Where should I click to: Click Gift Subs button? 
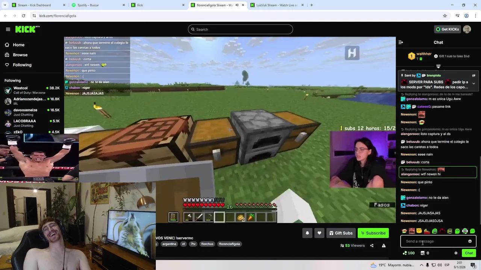[341, 233]
